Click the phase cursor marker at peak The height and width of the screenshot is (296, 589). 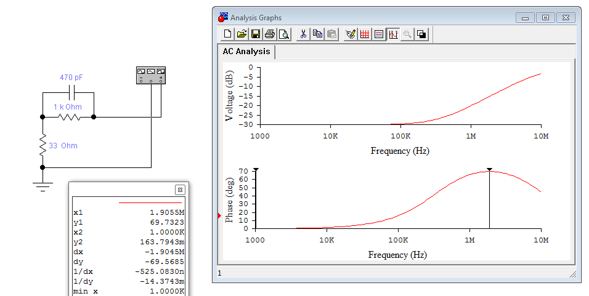pyautogui.click(x=489, y=170)
